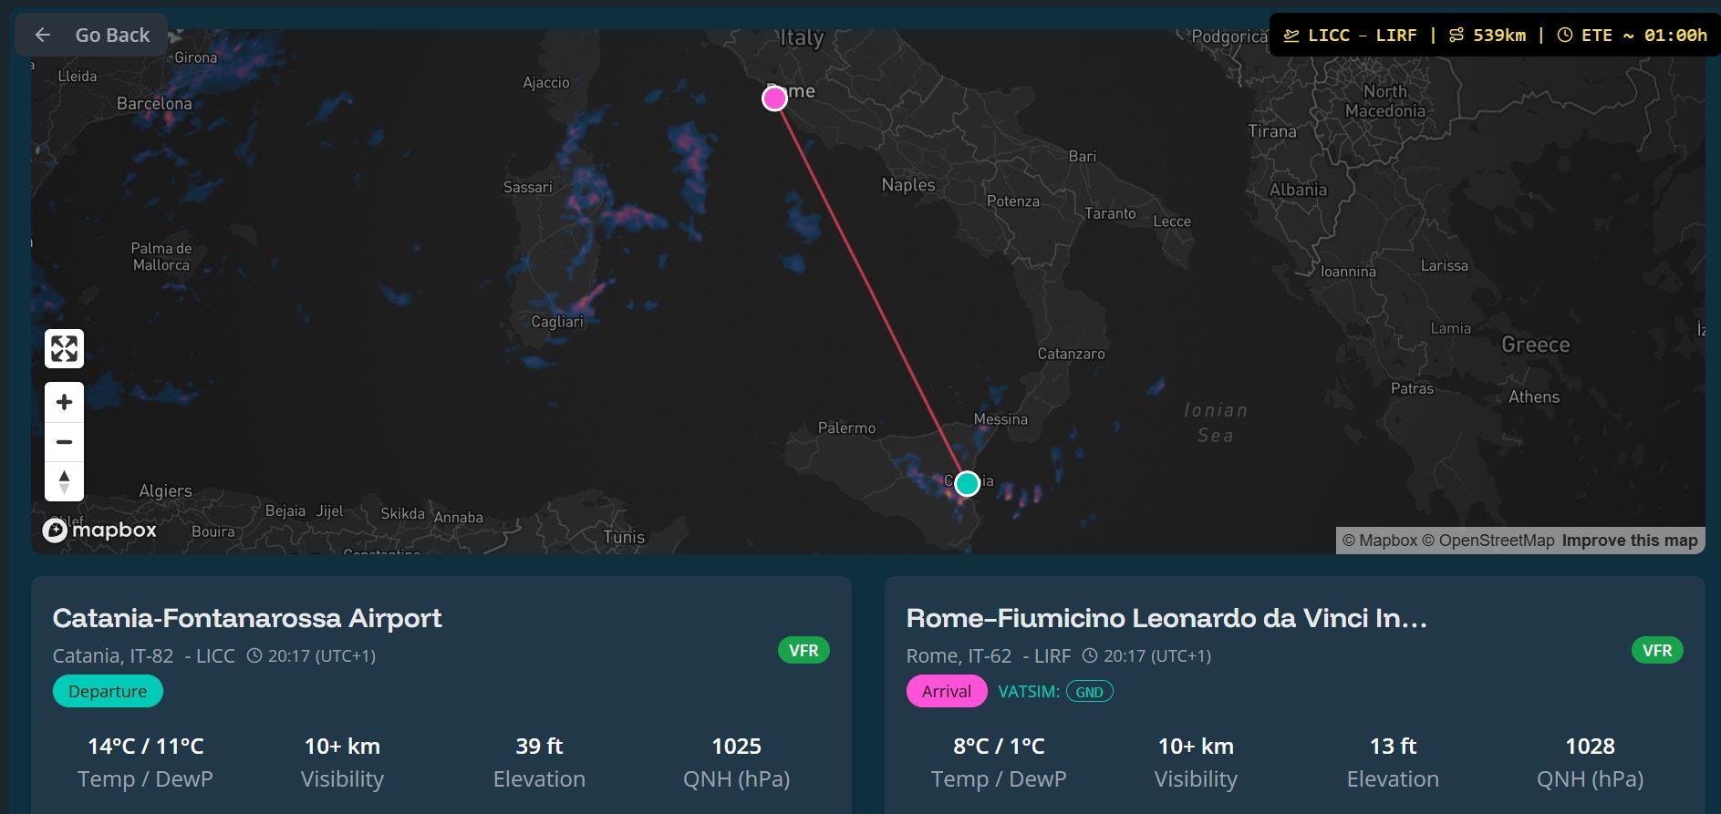This screenshot has height=814, width=1721.
Task: Click the red flight route line
Action: [x=871, y=292]
